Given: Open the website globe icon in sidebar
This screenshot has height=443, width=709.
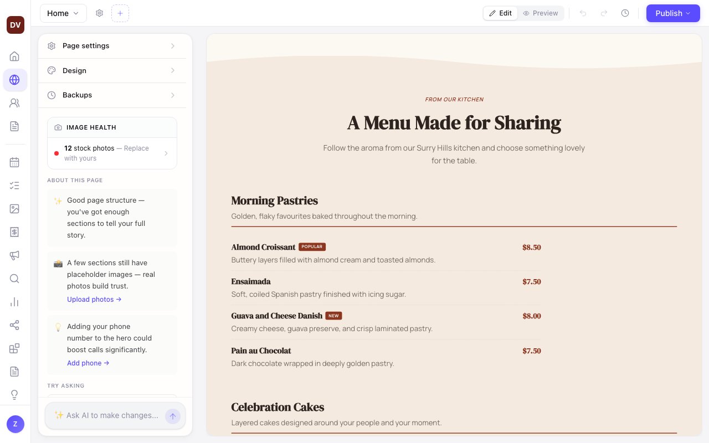Looking at the screenshot, I should 15,80.
